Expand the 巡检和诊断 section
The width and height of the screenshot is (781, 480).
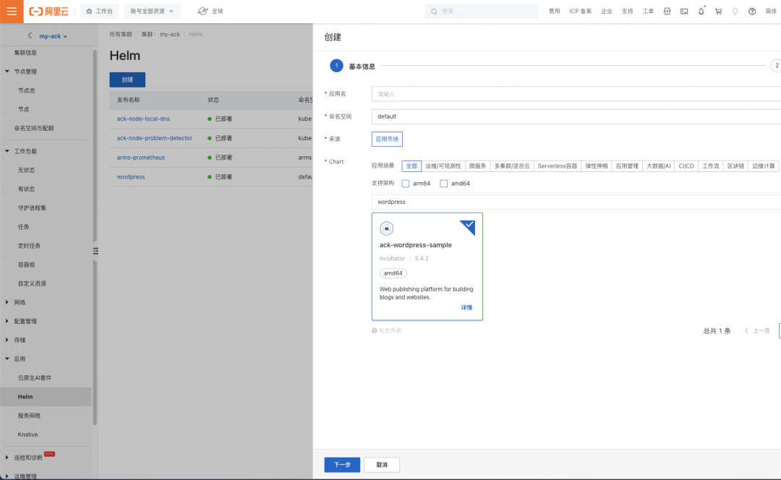(x=7, y=457)
